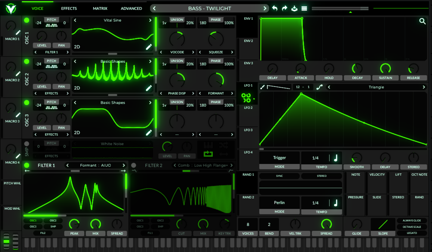This screenshot has height=252, width=432.
Task: Click the LFO smooth curve icon
Action: [319, 87]
